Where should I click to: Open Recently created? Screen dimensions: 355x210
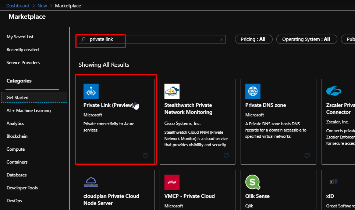point(23,50)
